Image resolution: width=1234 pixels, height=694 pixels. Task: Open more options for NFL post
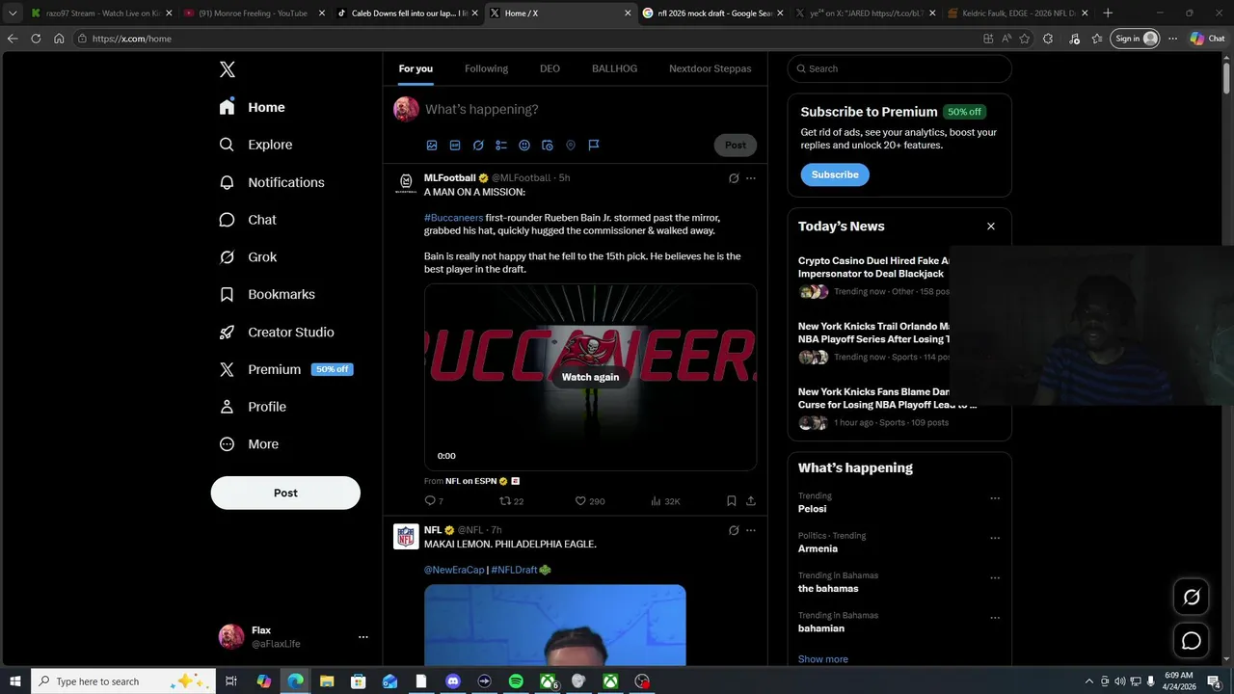[x=751, y=530]
